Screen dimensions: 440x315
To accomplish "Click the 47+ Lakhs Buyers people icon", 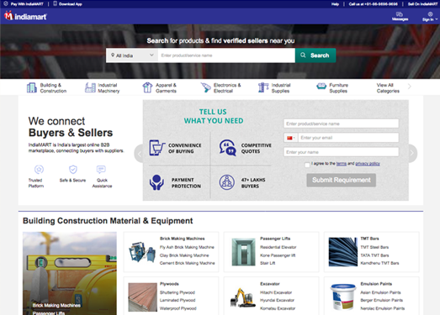I will click(227, 182).
